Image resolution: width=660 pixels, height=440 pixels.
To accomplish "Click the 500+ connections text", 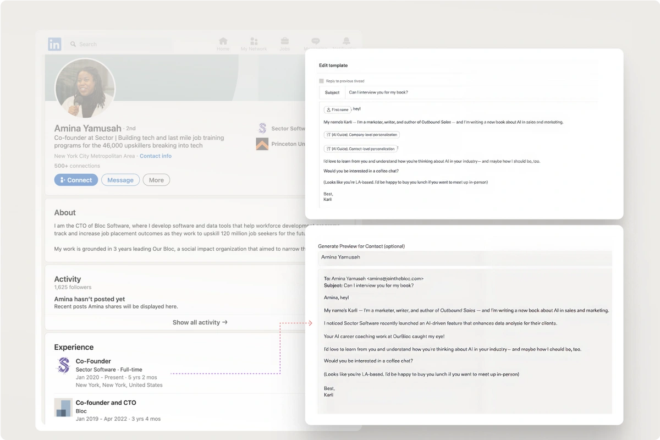I will (76, 166).
